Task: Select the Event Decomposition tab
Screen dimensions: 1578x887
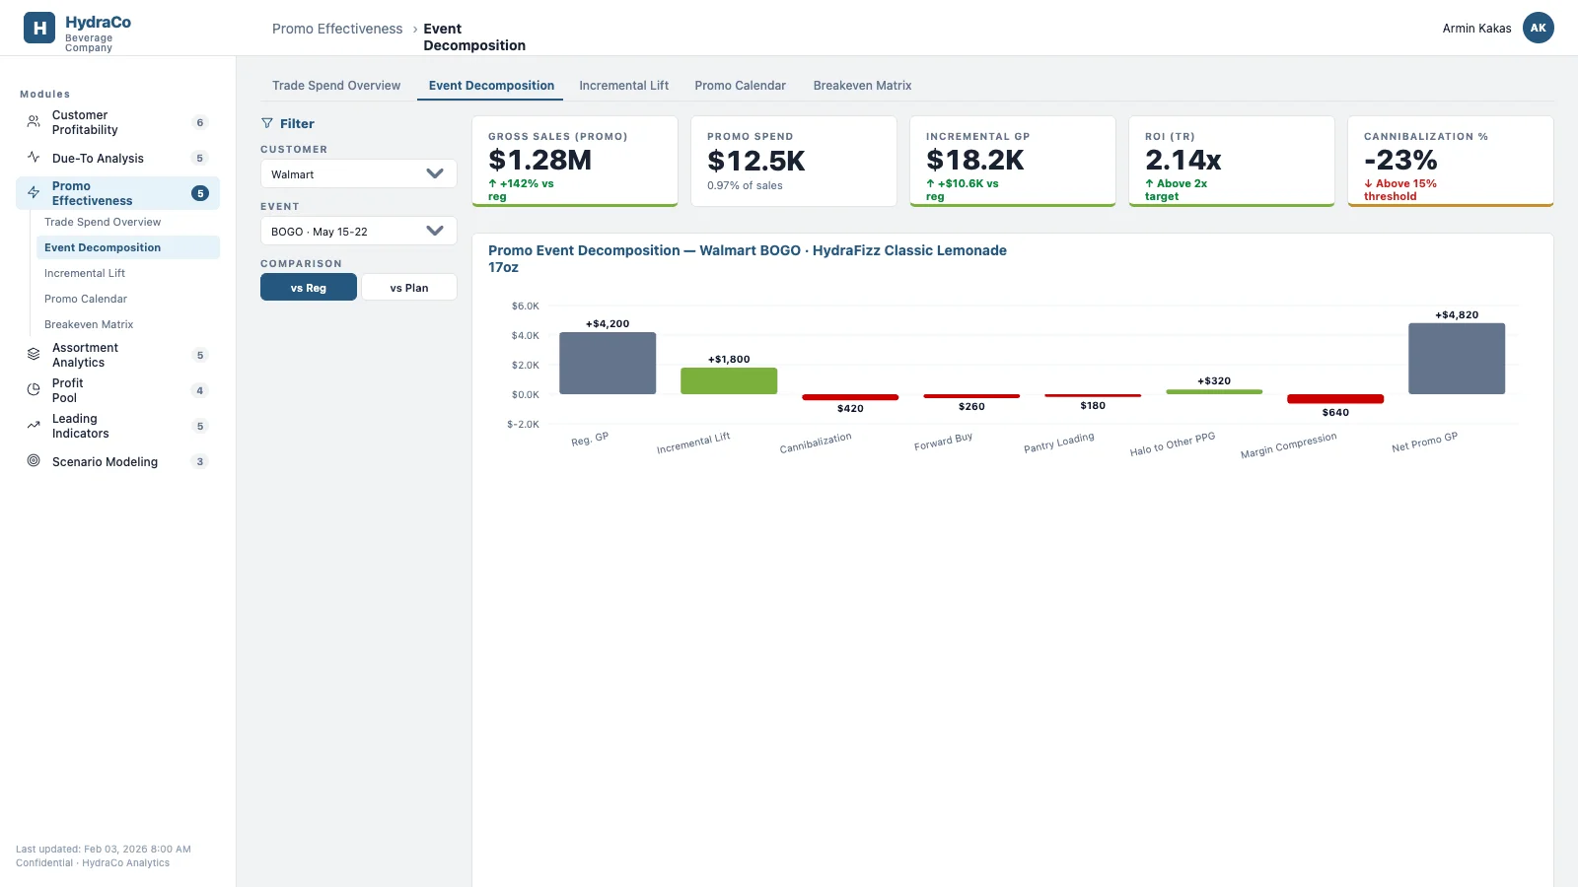Action: pyautogui.click(x=491, y=86)
